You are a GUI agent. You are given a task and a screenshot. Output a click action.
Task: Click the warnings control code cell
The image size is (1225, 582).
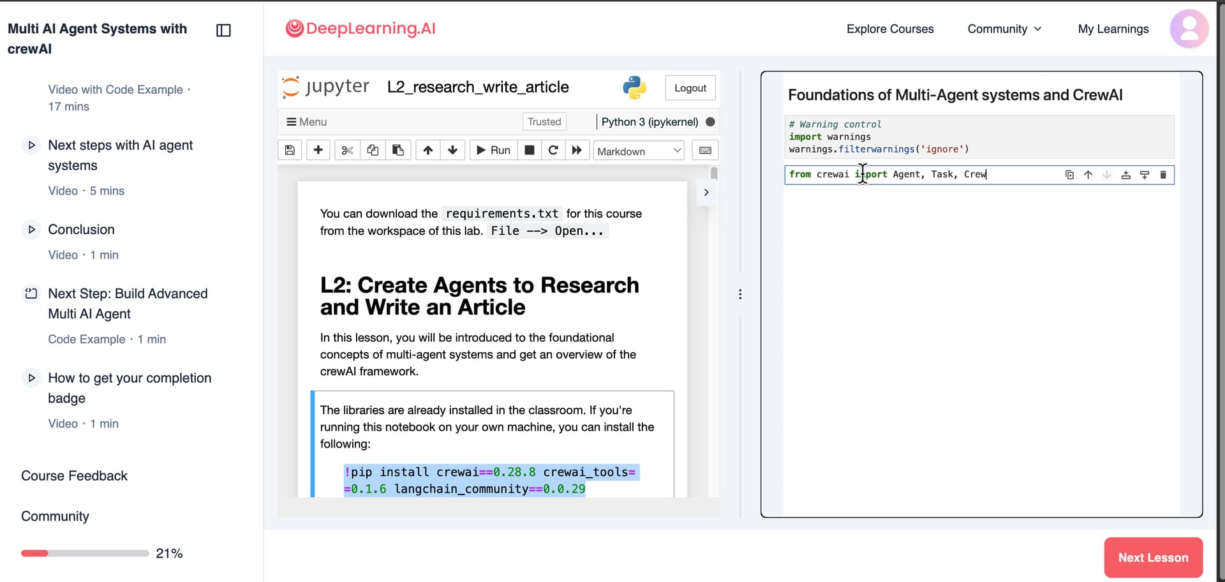(979, 137)
